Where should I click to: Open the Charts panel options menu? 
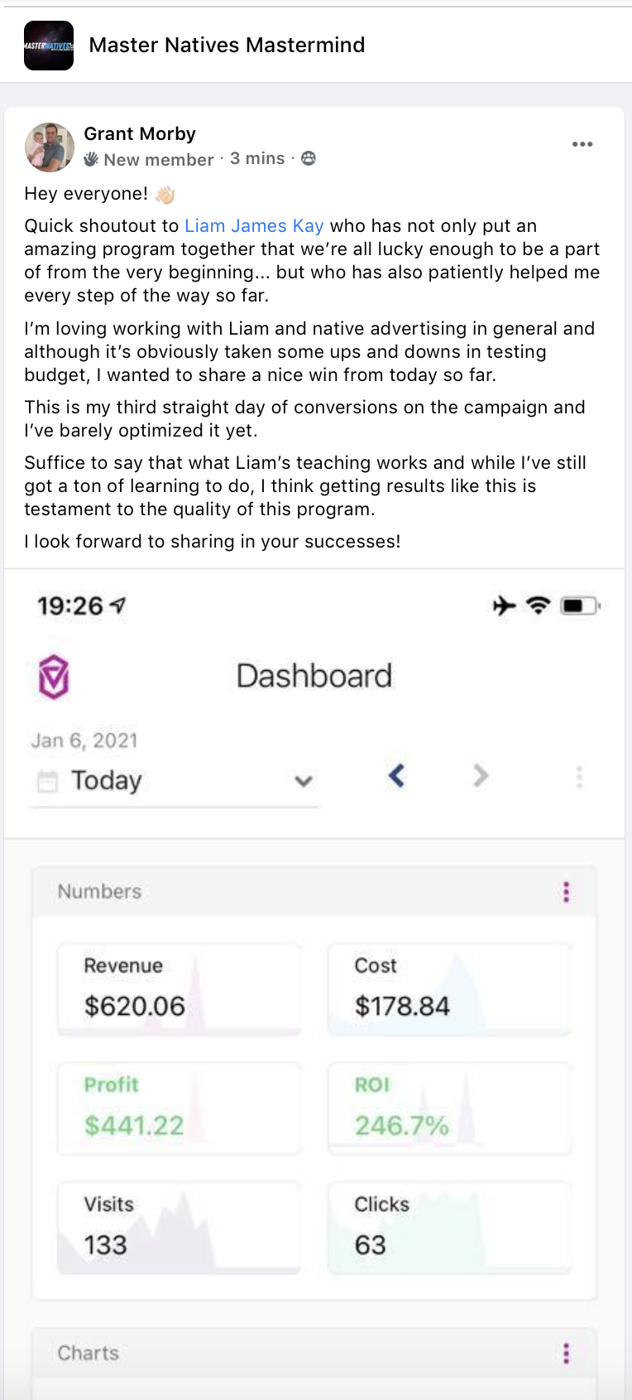point(566,1354)
